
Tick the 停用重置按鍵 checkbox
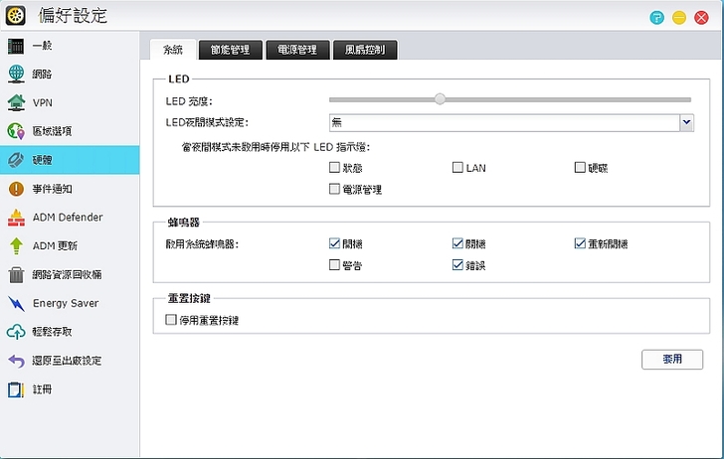(171, 320)
